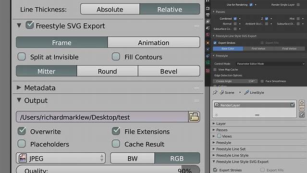Enable Split at Invisible checkbox
The width and height of the screenshot is (307, 173).
(x=22, y=57)
